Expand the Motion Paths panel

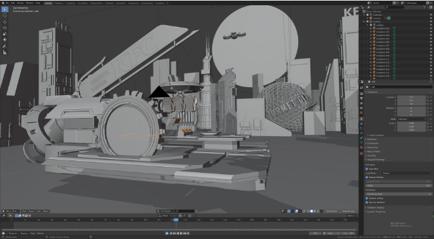pos(373,151)
